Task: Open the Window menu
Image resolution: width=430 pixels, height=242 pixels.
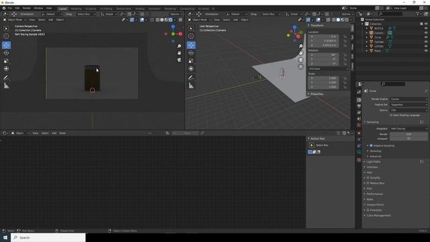Action: tap(38, 8)
